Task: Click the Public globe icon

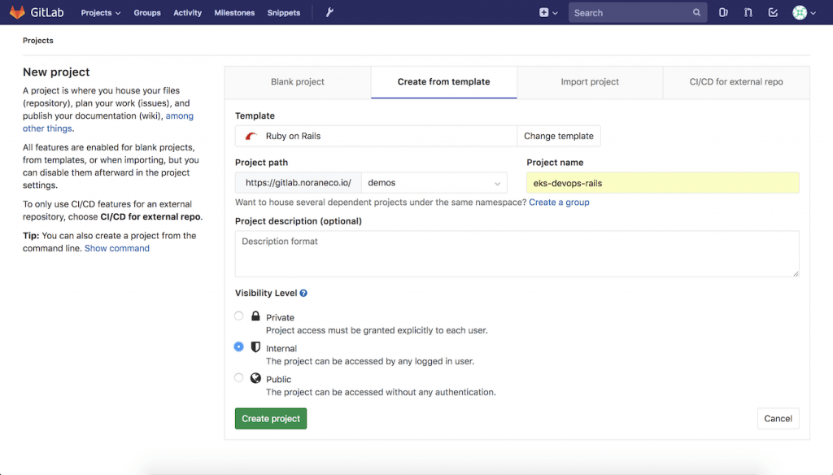Action: [x=255, y=377]
